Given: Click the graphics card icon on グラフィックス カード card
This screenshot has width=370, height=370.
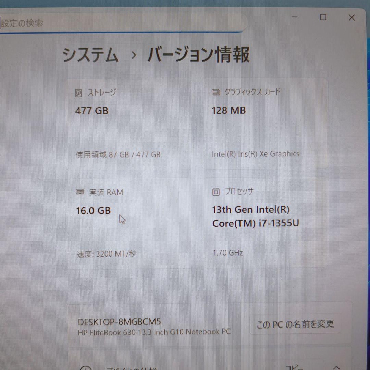Looking at the screenshot, I should tap(215, 91).
